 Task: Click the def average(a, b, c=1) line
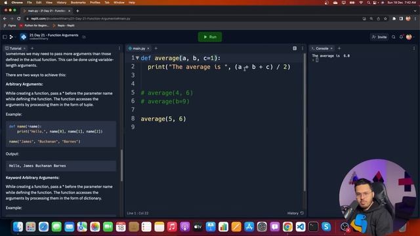180,58
